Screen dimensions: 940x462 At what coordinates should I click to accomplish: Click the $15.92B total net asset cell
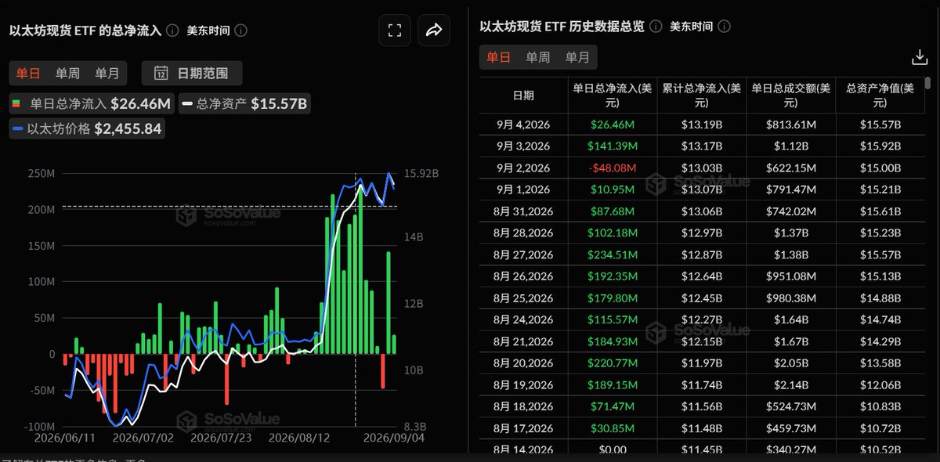coord(880,146)
